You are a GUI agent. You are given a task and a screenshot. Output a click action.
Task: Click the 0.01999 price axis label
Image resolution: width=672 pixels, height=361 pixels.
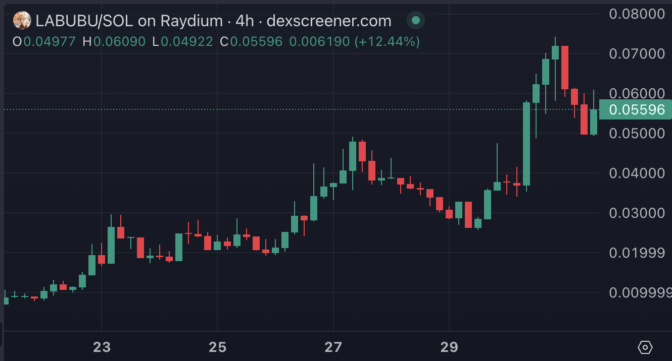pyautogui.click(x=637, y=253)
